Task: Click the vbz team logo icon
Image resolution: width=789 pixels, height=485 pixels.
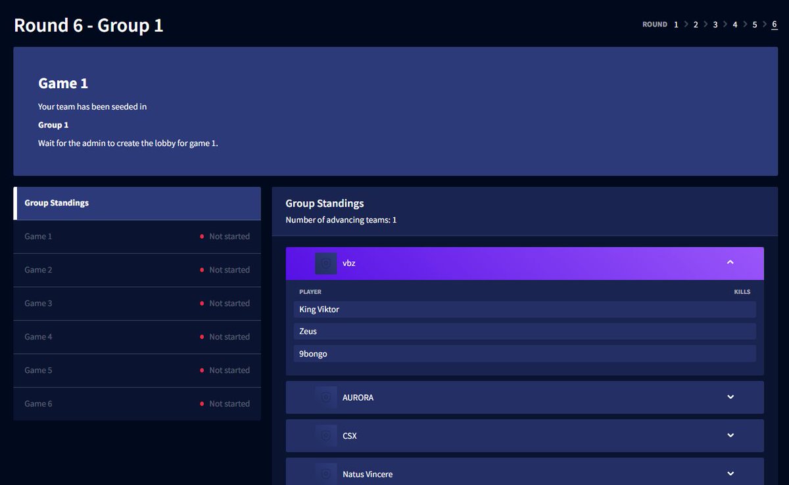Action: 326,263
